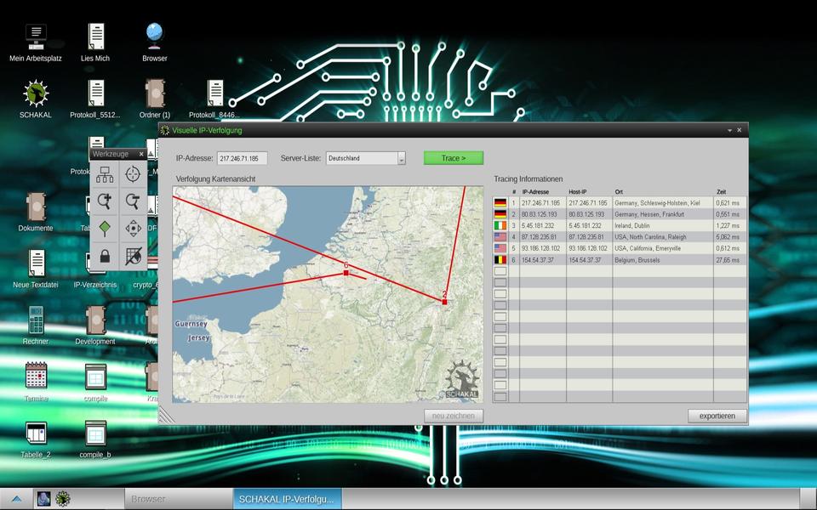Viewport: 817px width, 510px height.
Task: Click the padlock tool icon
Action: (x=105, y=255)
